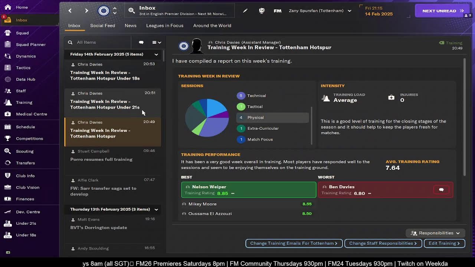Click the NEXT UNREAD button

443,11
